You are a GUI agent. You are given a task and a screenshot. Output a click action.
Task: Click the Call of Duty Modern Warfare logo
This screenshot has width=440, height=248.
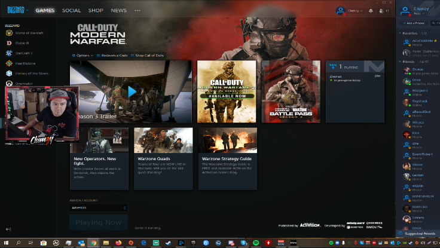click(98, 34)
